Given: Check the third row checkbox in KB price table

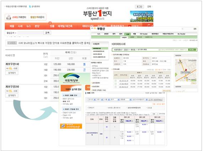Looking at the screenshot, I should 116,87.
